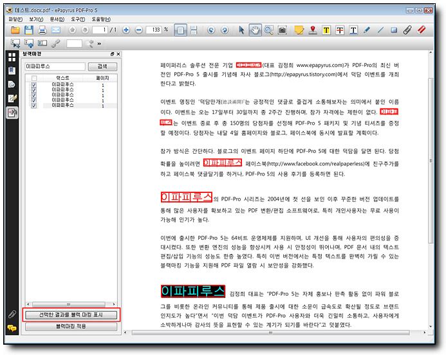Switch to single page view
Screen dimensions: 446x355
coord(180,30)
